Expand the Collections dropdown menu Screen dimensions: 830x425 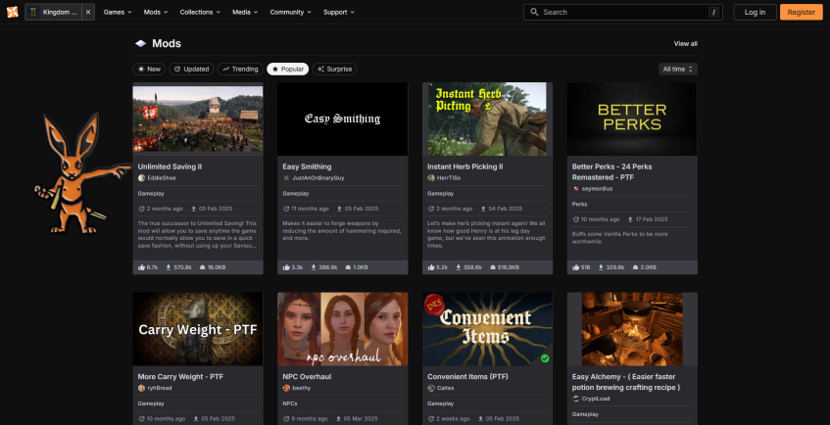(x=201, y=12)
